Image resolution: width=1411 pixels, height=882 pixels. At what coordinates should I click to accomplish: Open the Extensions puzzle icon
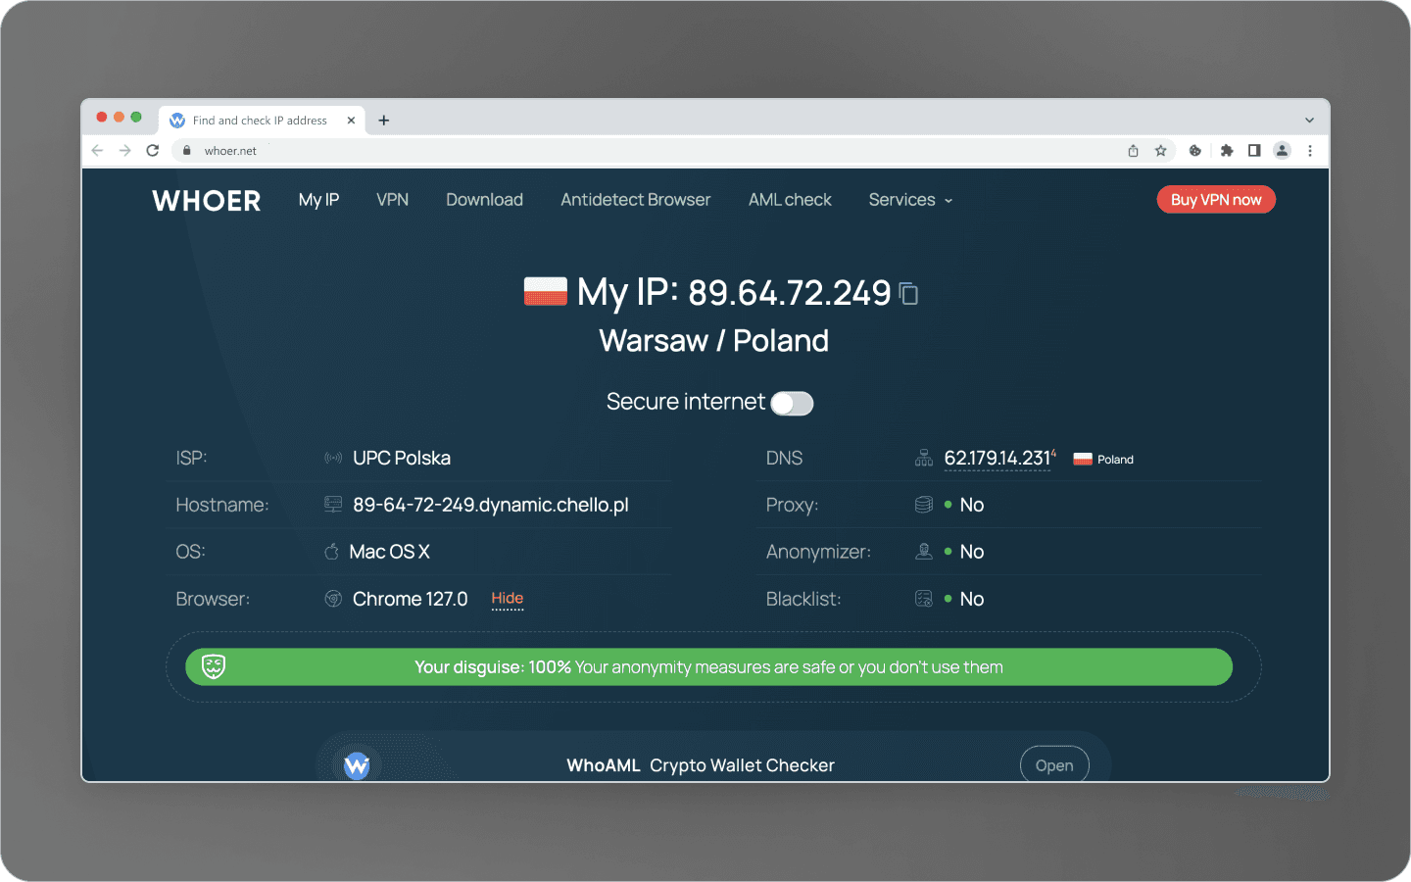click(1227, 150)
